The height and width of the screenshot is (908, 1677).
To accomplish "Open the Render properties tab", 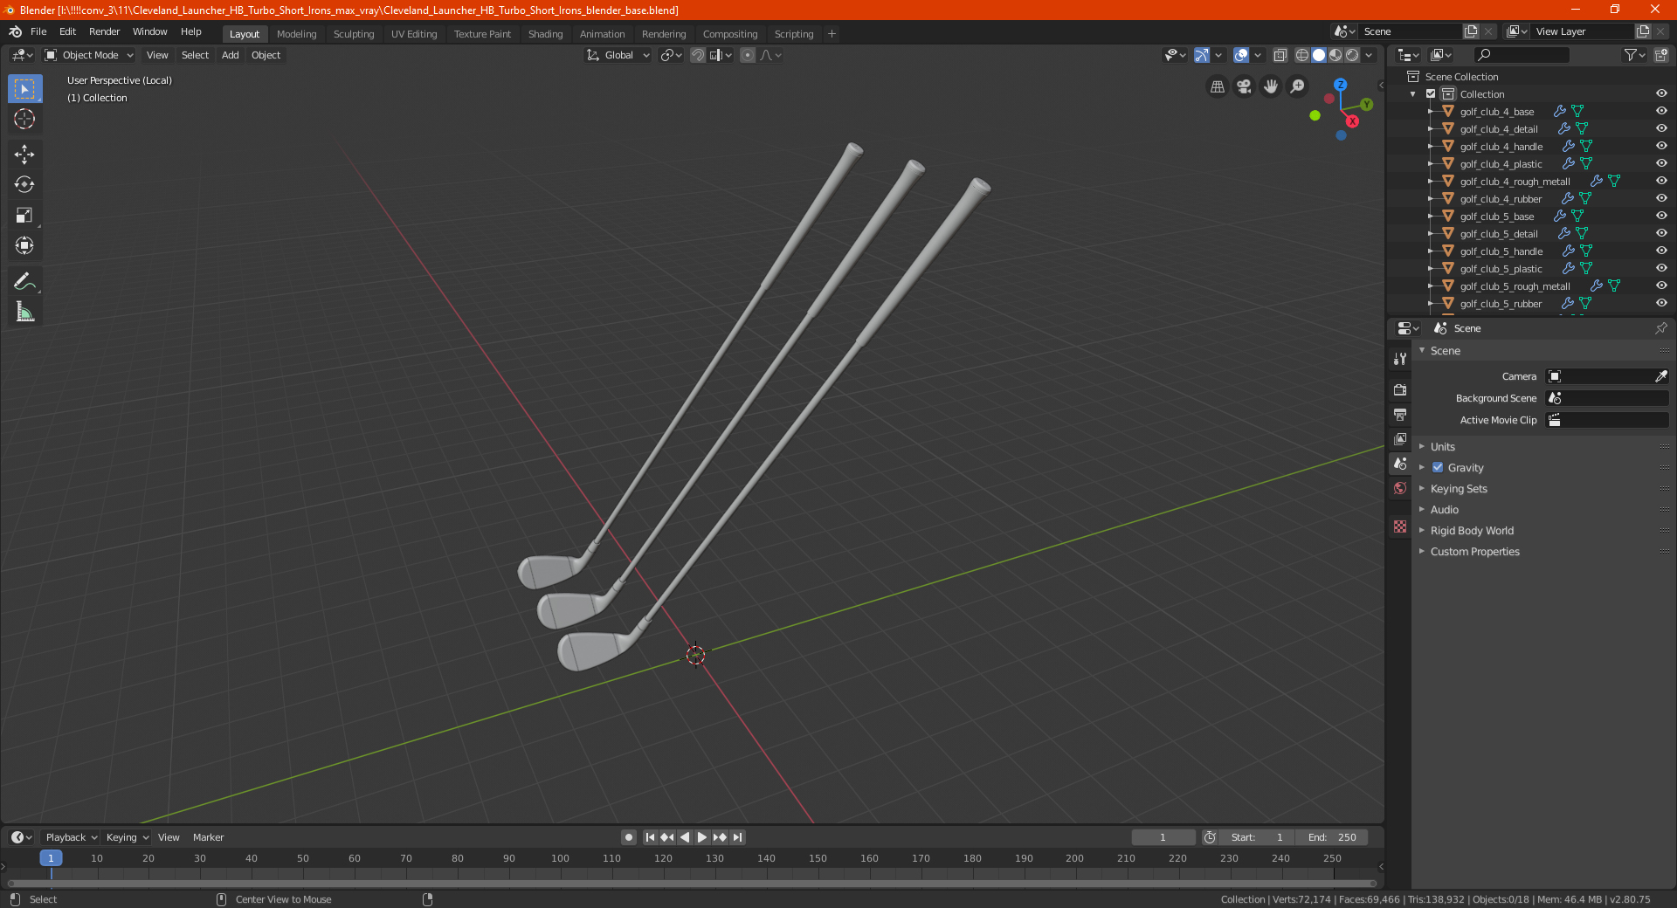I will [x=1400, y=389].
